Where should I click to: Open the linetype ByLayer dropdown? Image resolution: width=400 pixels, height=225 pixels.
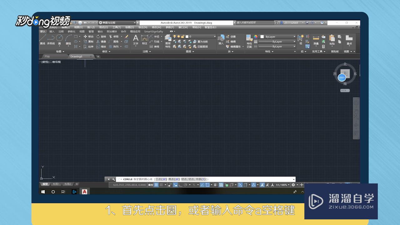pos(277,47)
